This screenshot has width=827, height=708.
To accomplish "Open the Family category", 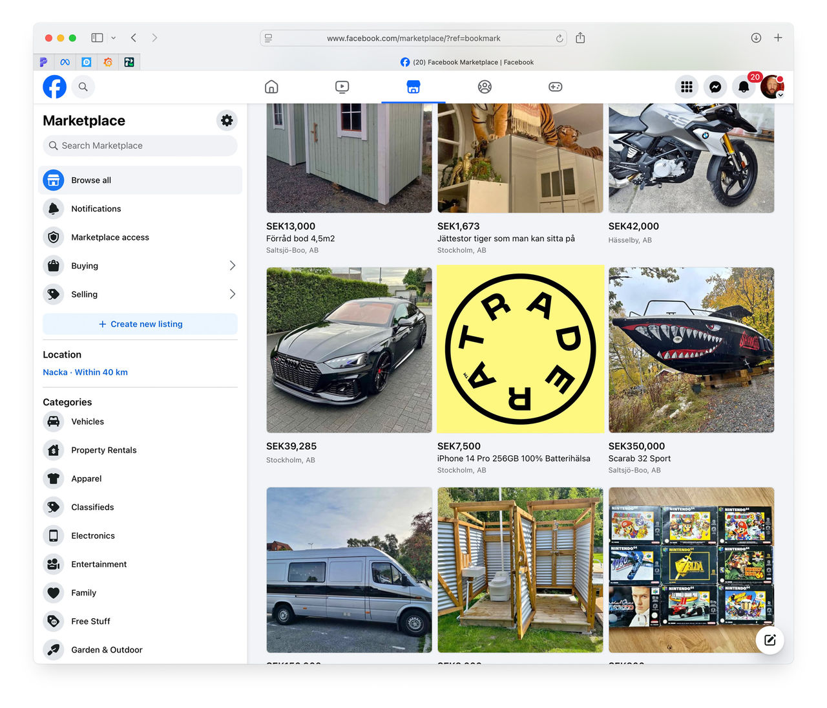I will tap(140, 592).
